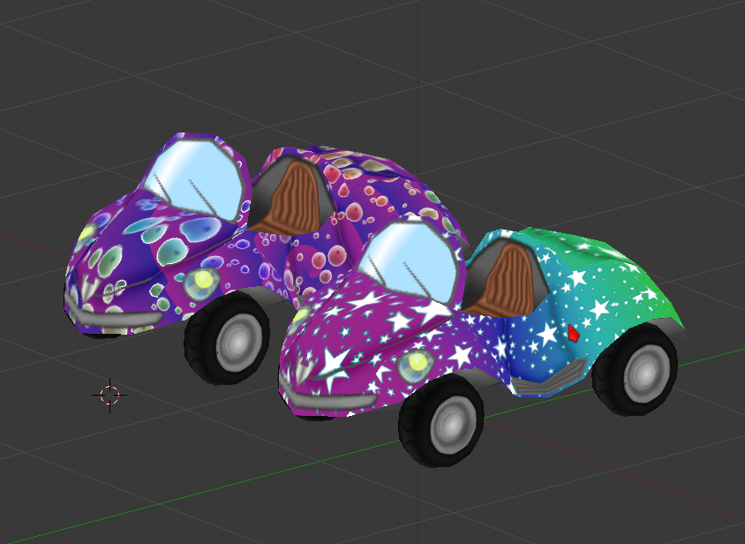The height and width of the screenshot is (544, 745).
Task: Click the star car's glowing headlight
Action: 414,366
